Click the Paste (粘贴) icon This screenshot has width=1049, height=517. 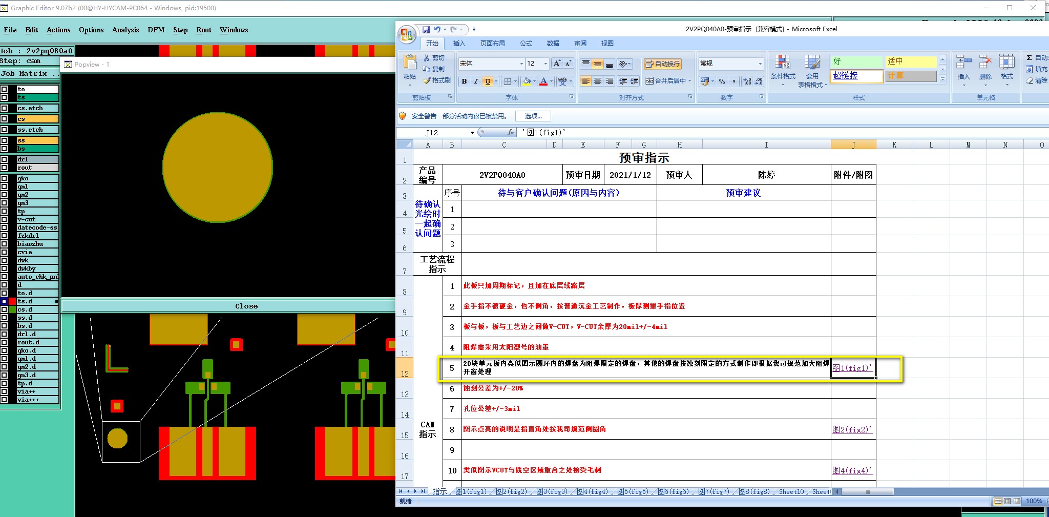(410, 63)
